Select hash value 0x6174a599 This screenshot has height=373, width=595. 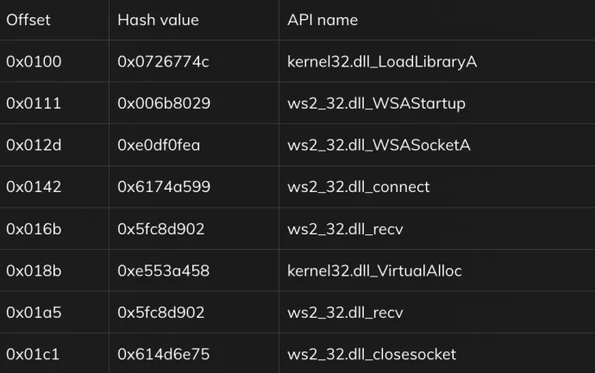164,187
